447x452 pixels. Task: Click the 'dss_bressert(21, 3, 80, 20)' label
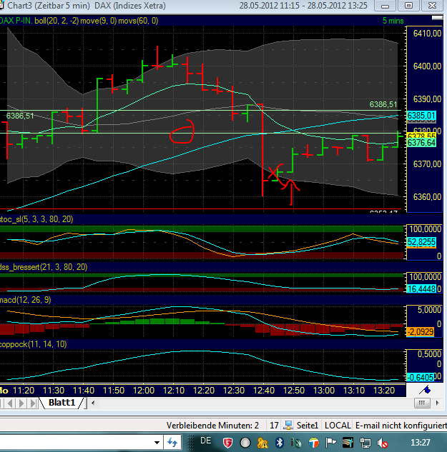44,267
